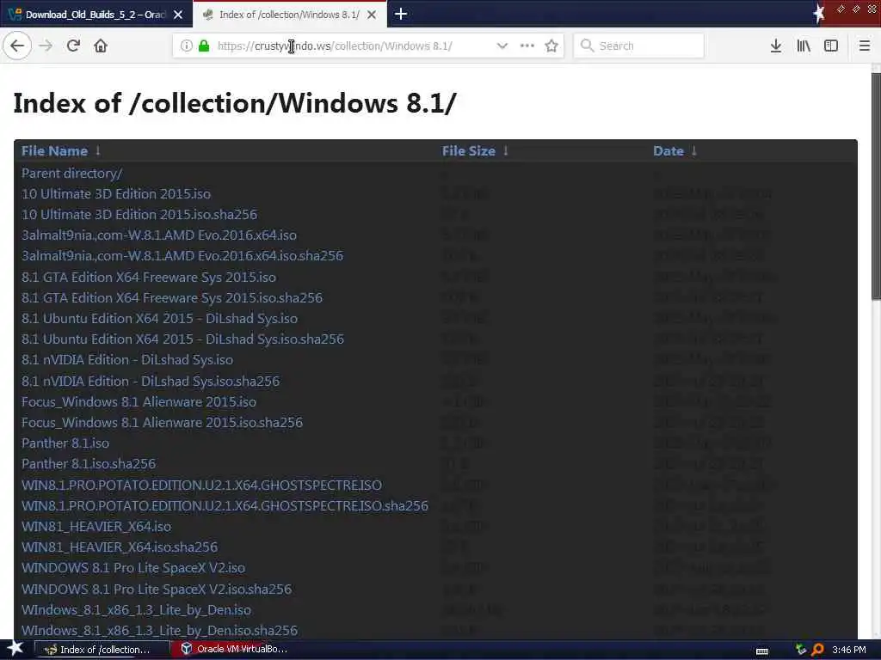Switch to Index of /collection taskbar window

coord(102,650)
